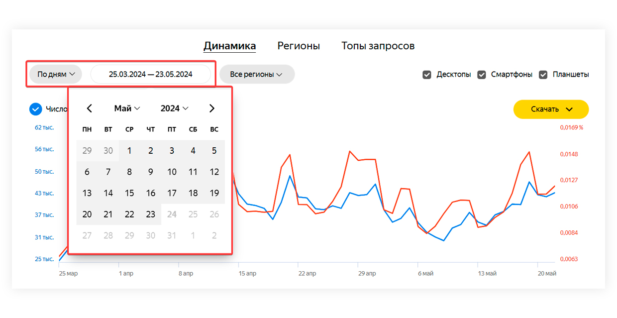Click the greyed April 29 date cell
Image resolution: width=617 pixels, height=318 pixels.
[87, 151]
